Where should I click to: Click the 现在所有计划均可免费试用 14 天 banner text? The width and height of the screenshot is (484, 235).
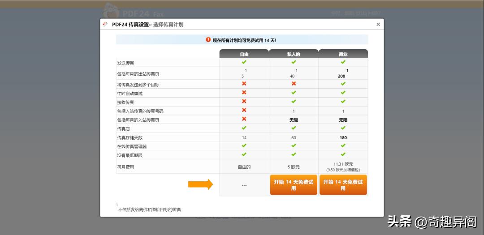click(x=245, y=40)
